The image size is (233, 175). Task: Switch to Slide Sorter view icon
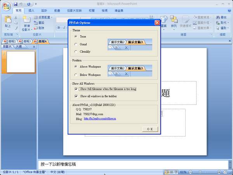pos(171,172)
